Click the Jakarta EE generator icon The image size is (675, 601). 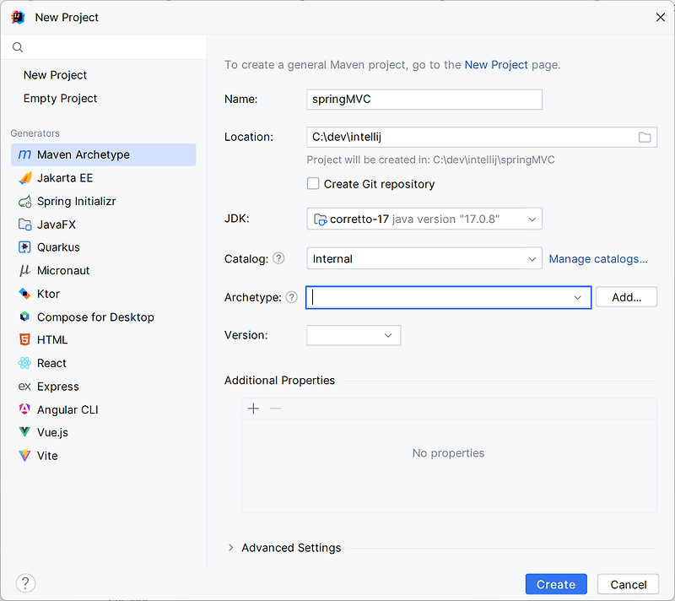(24, 178)
